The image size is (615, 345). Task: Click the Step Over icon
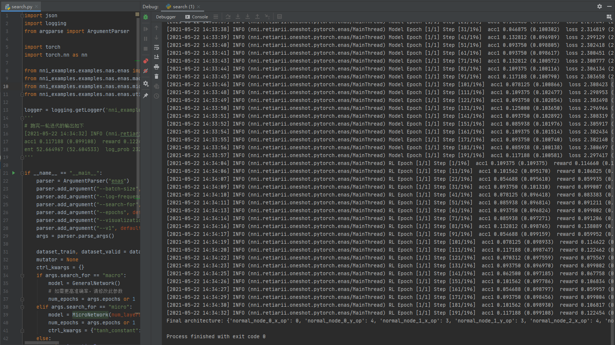point(228,16)
